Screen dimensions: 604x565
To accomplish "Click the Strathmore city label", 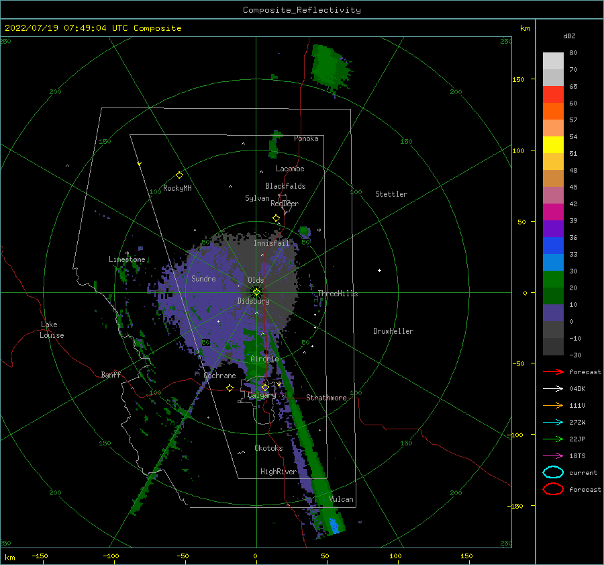I will click(326, 398).
